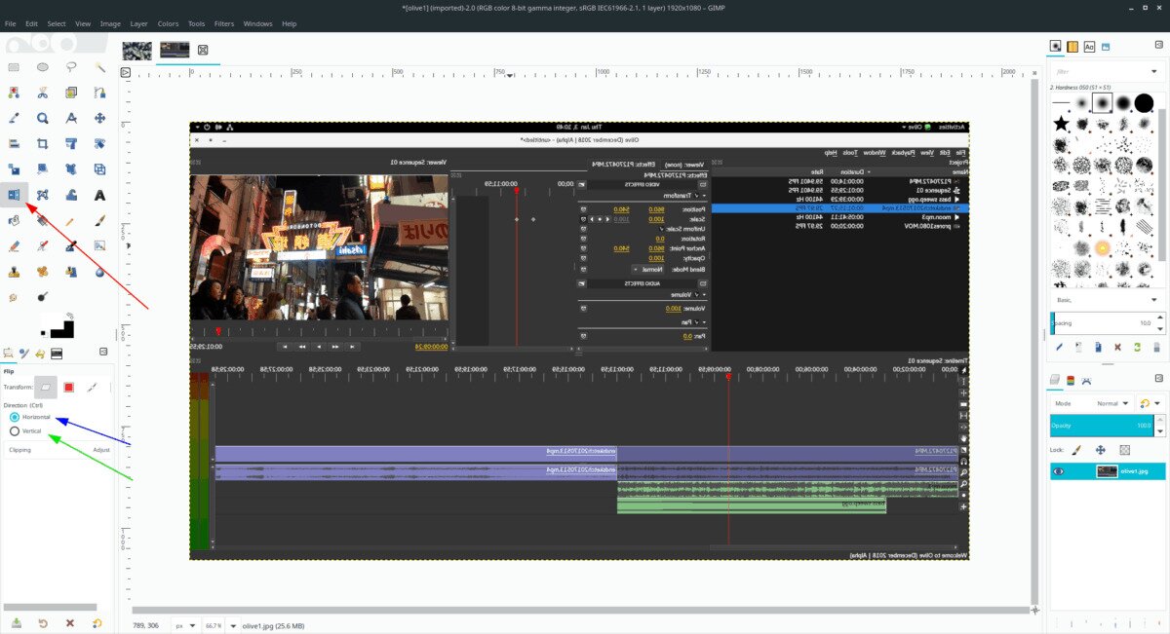Pick the Crop tool

click(x=43, y=144)
